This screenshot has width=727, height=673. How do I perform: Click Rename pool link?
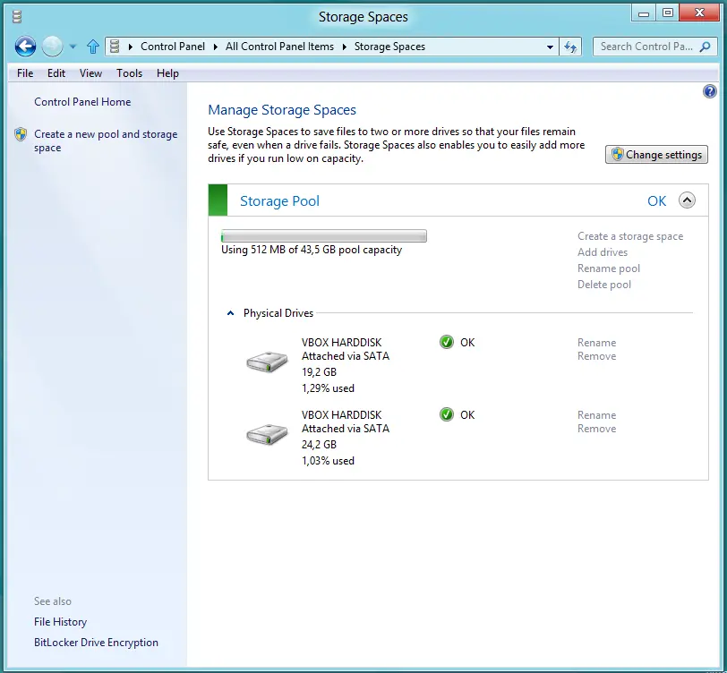[608, 268]
